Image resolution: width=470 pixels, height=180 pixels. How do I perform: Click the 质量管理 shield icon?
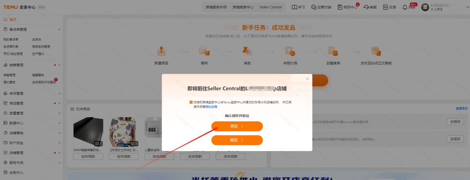[x=6, y=113]
